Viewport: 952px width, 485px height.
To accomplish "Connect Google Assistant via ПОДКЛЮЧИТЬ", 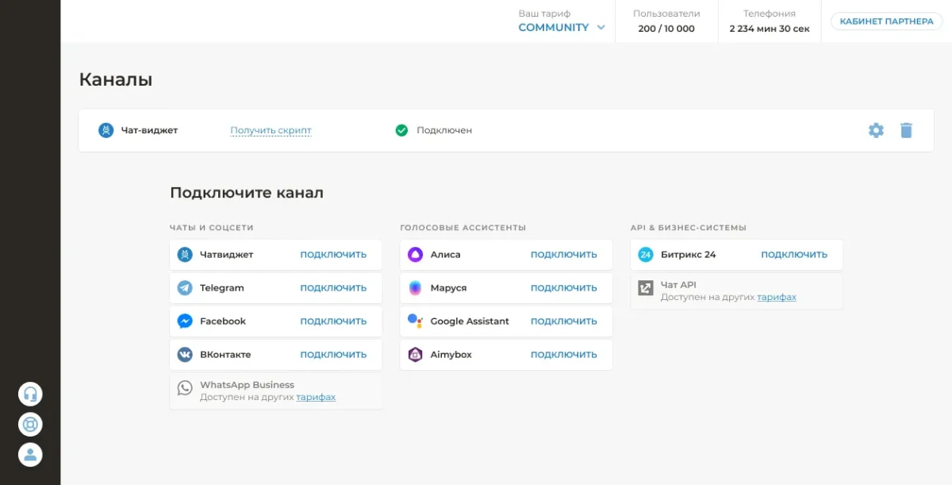I will pyautogui.click(x=564, y=321).
